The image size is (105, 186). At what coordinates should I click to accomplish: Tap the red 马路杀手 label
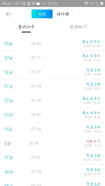tap(93, 141)
